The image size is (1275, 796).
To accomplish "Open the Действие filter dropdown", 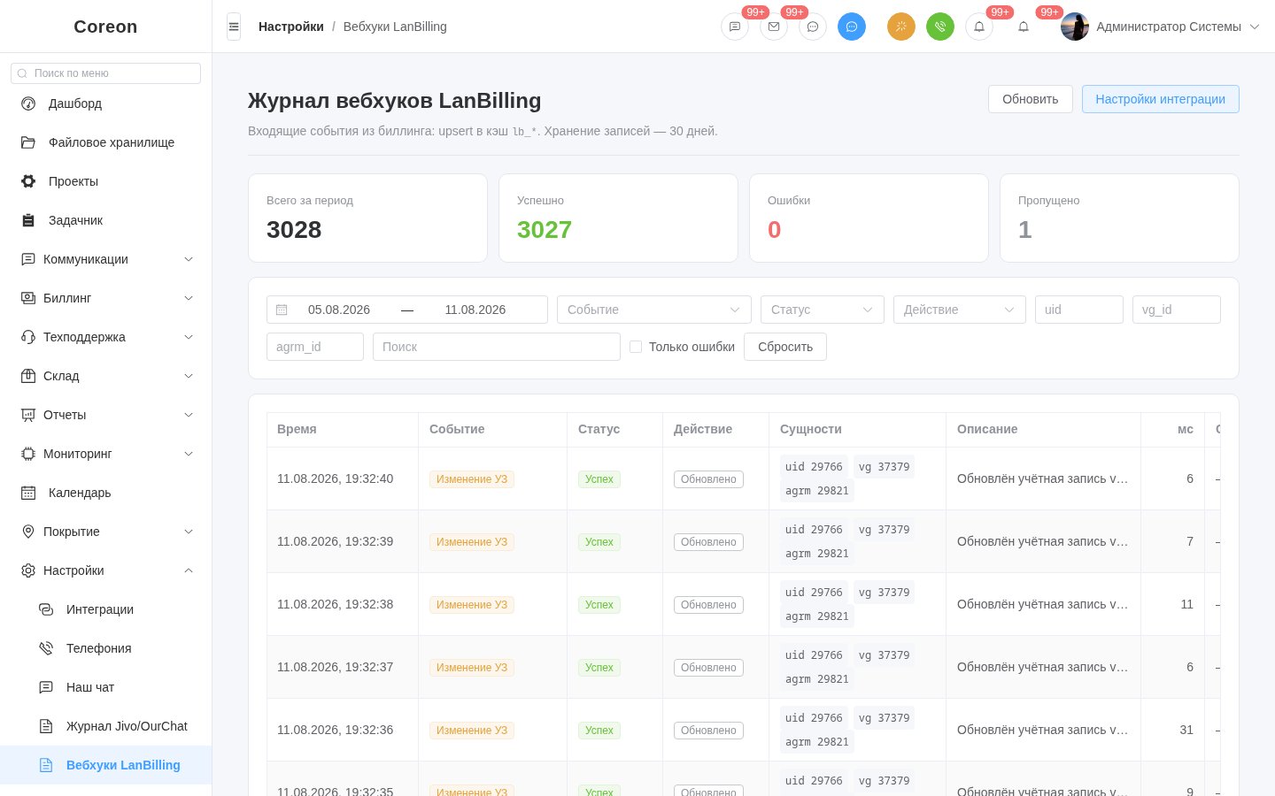I will click(x=960, y=310).
